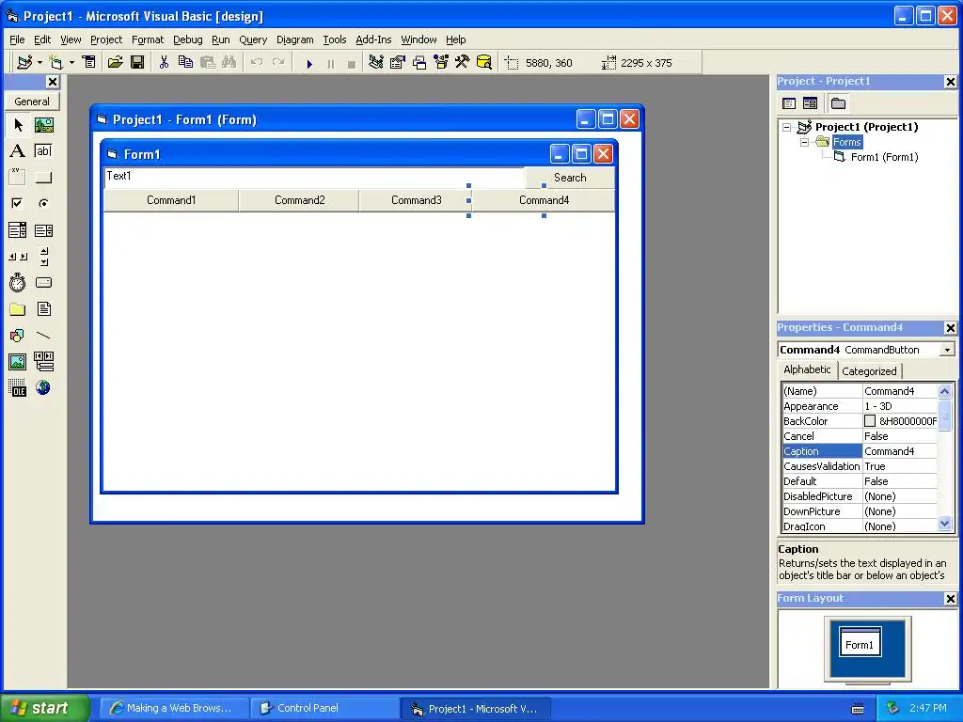This screenshot has width=963, height=722.
Task: Click View Object icon in Project panel
Action: click(810, 103)
